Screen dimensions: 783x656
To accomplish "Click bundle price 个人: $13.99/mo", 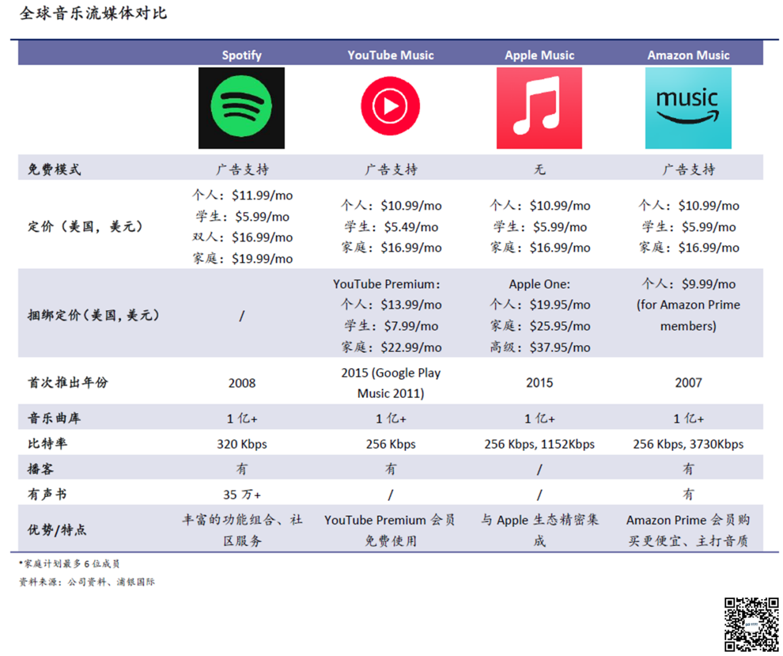I will (391, 305).
